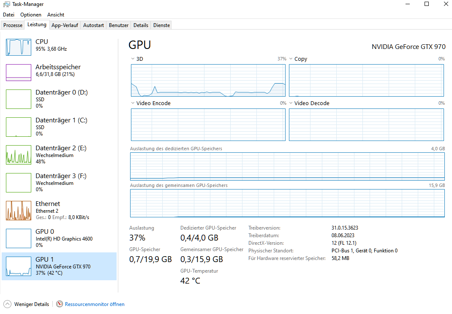Click the dedicated GPU memory usage graph
This screenshot has height=314, width=452.
coord(287,166)
